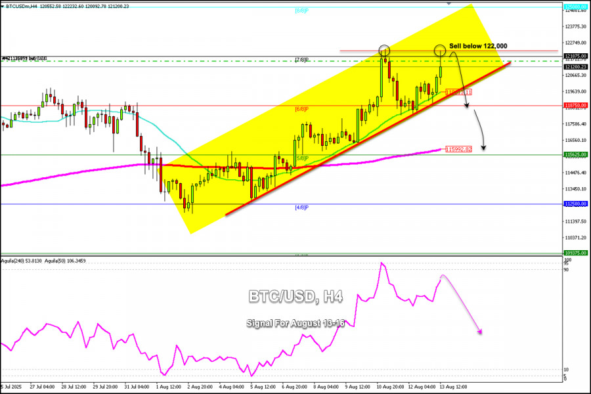The width and height of the screenshot is (591, 394).
Task: Click the 31 Jul 04:00 time label
Action: point(137,387)
